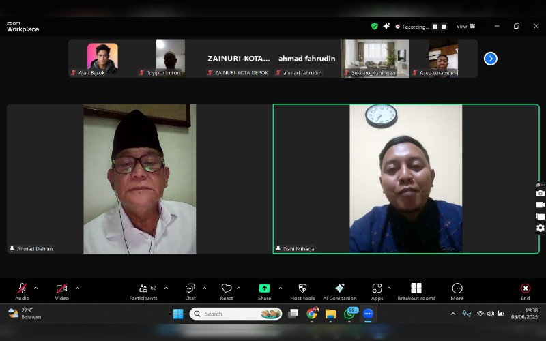The width and height of the screenshot is (546, 341).
Task: Expand the share options arrow next to Share
Action: tap(280, 288)
